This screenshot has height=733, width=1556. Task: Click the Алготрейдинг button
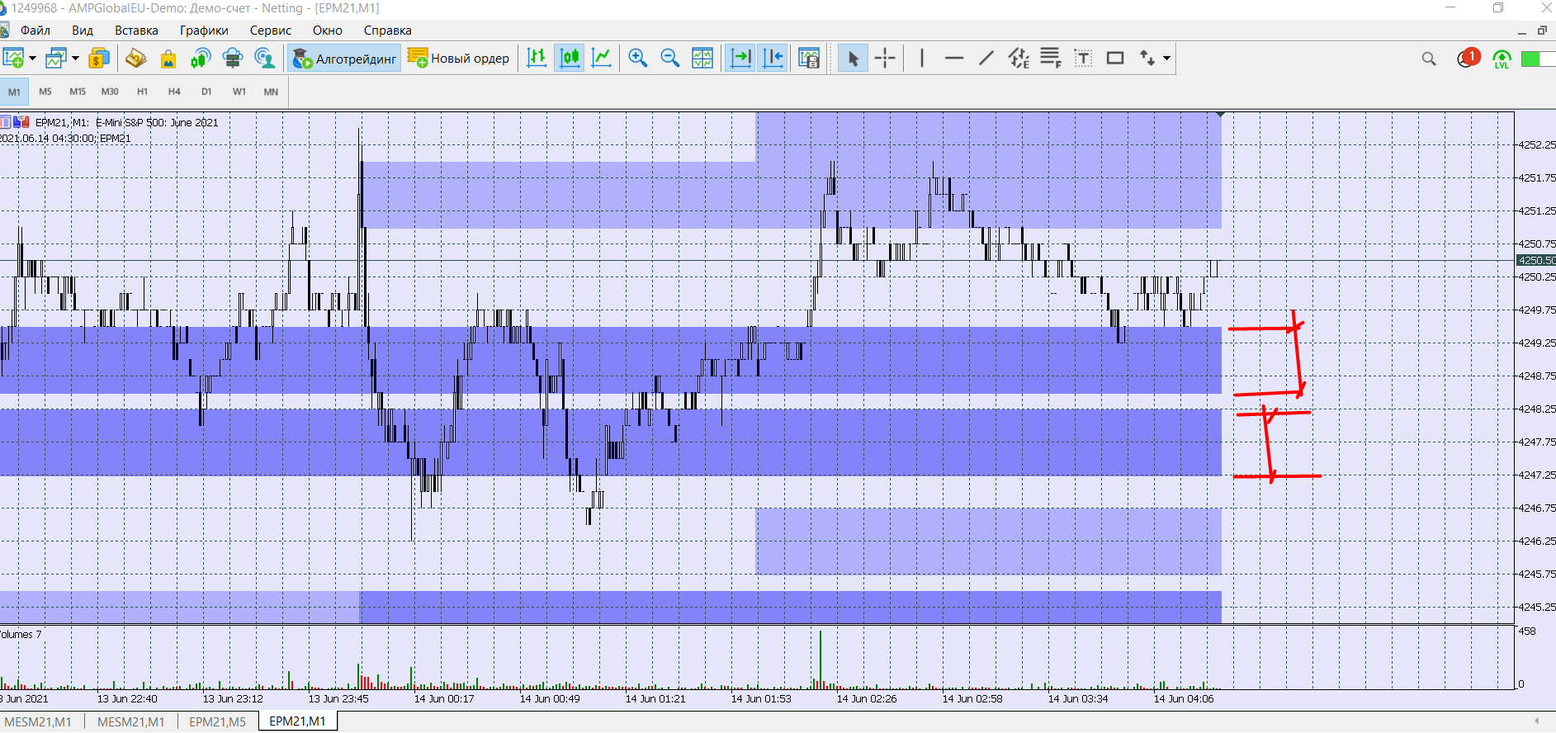[344, 58]
